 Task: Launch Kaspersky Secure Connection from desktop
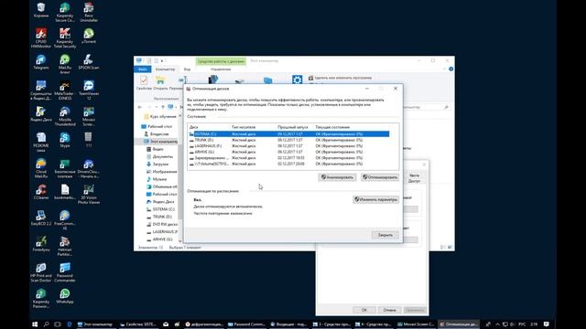pos(65,12)
